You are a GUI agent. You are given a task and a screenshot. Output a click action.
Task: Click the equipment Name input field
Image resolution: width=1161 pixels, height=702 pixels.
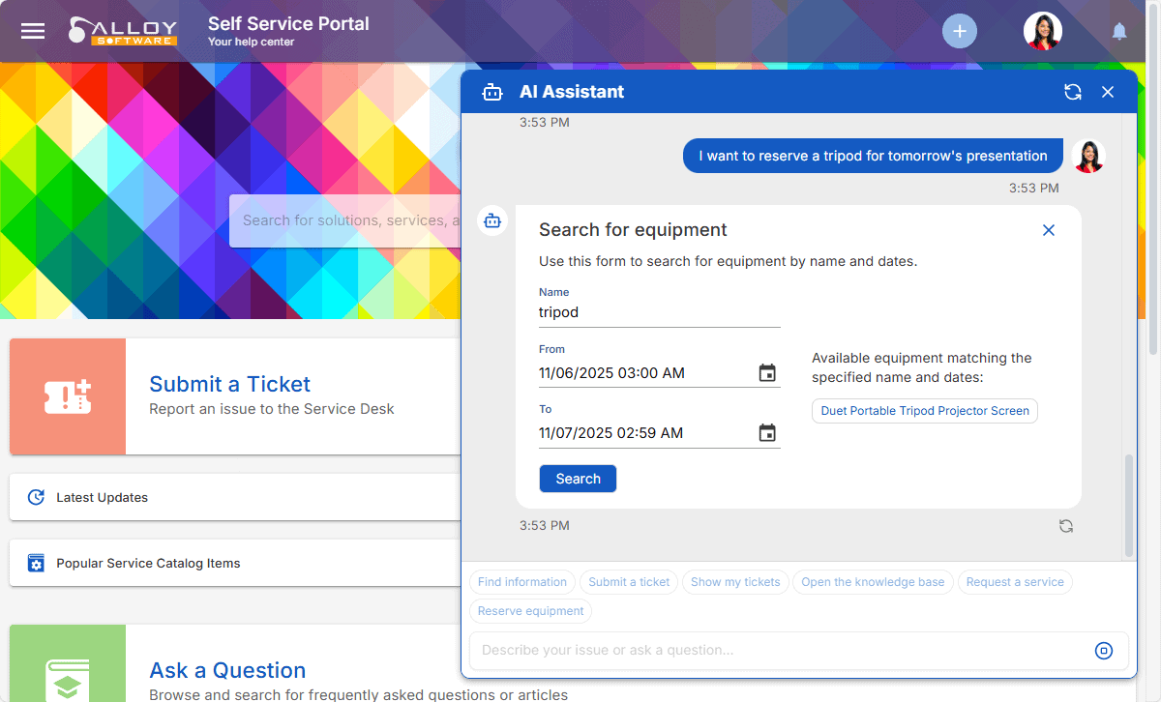pos(659,312)
